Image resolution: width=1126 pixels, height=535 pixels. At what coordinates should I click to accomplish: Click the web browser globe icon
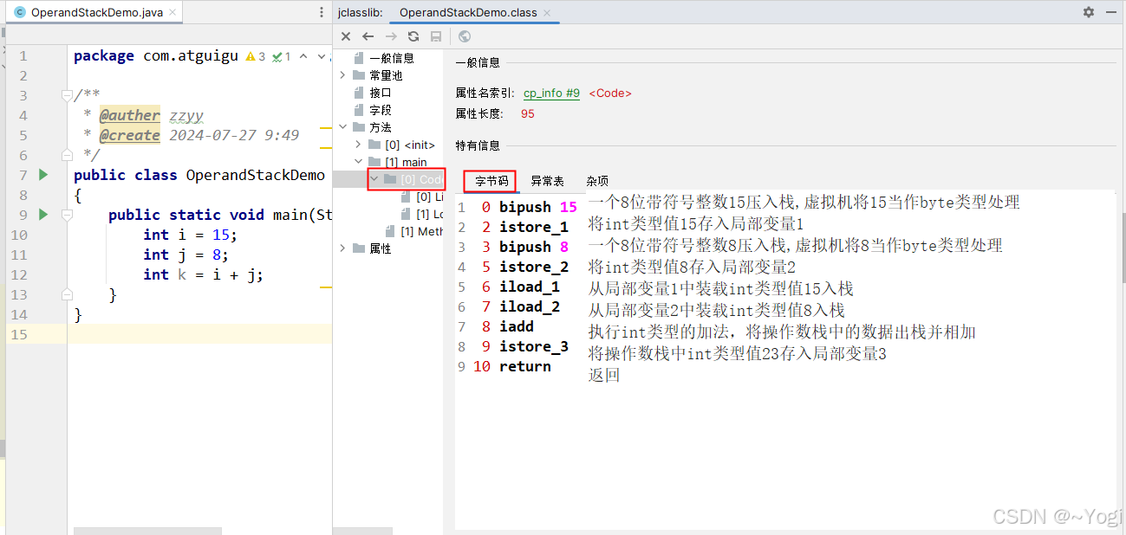point(465,36)
